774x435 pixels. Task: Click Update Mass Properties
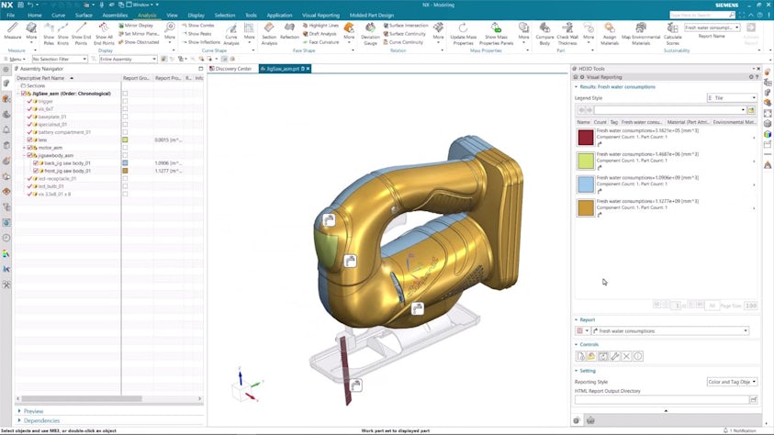click(x=463, y=34)
